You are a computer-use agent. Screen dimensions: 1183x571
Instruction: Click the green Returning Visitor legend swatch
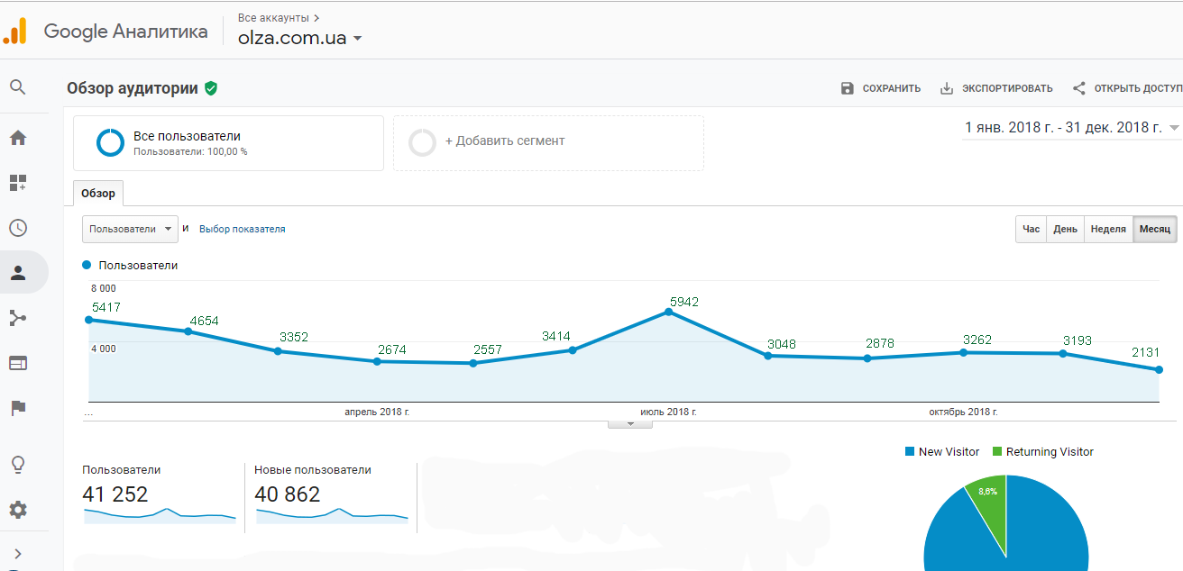point(997,451)
